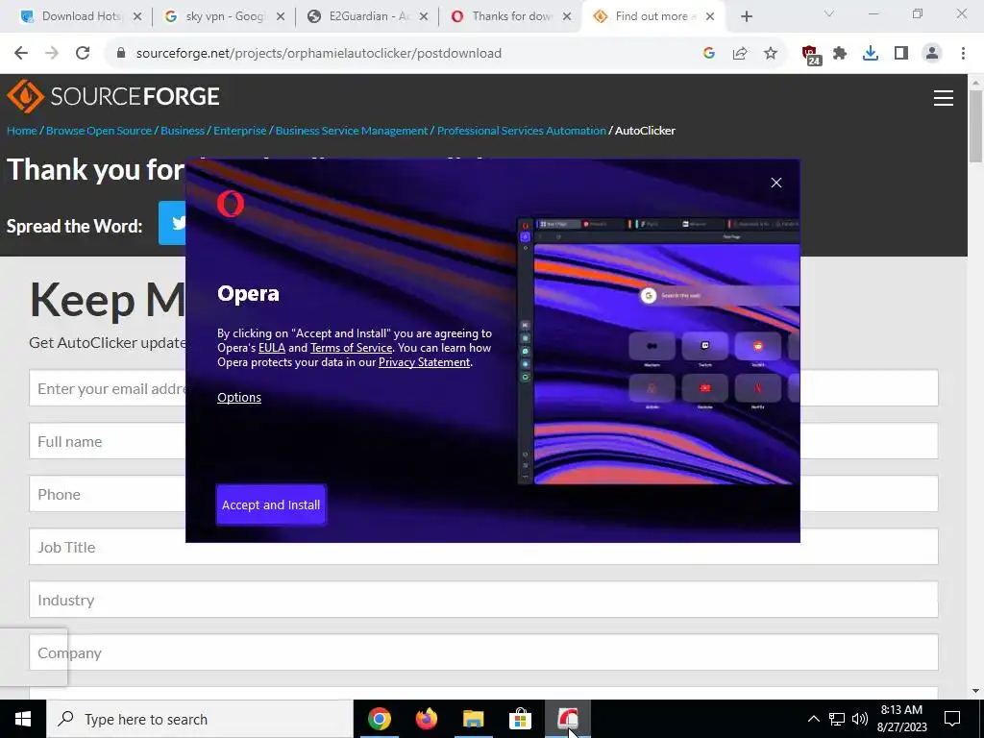Open the Privacy Statement link
Image resolution: width=984 pixels, height=738 pixels.
tap(424, 362)
